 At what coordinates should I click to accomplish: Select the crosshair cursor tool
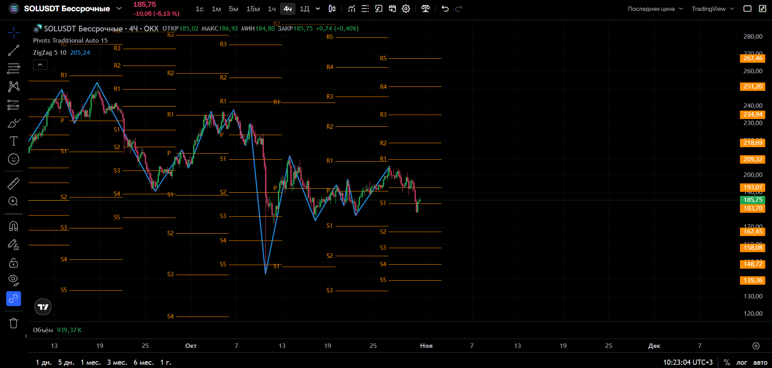[x=14, y=32]
